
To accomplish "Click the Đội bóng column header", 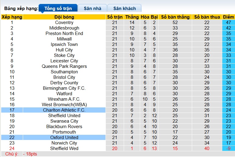I will 64,17.
